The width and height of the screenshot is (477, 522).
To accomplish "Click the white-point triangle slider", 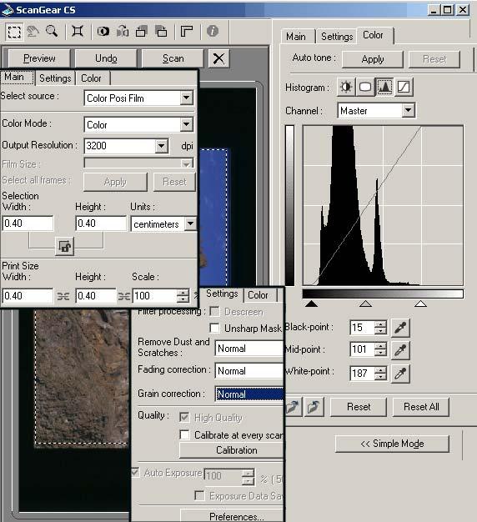I will [x=421, y=304].
